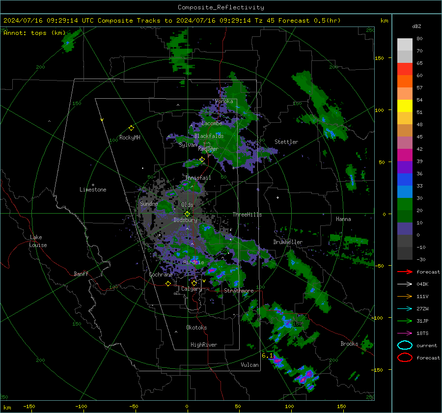Click the HighRiver town label
Screen dimensions: 442x413
[204, 345]
